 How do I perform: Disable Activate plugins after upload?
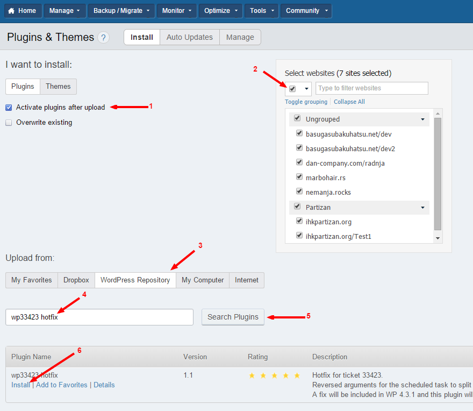(x=9, y=108)
